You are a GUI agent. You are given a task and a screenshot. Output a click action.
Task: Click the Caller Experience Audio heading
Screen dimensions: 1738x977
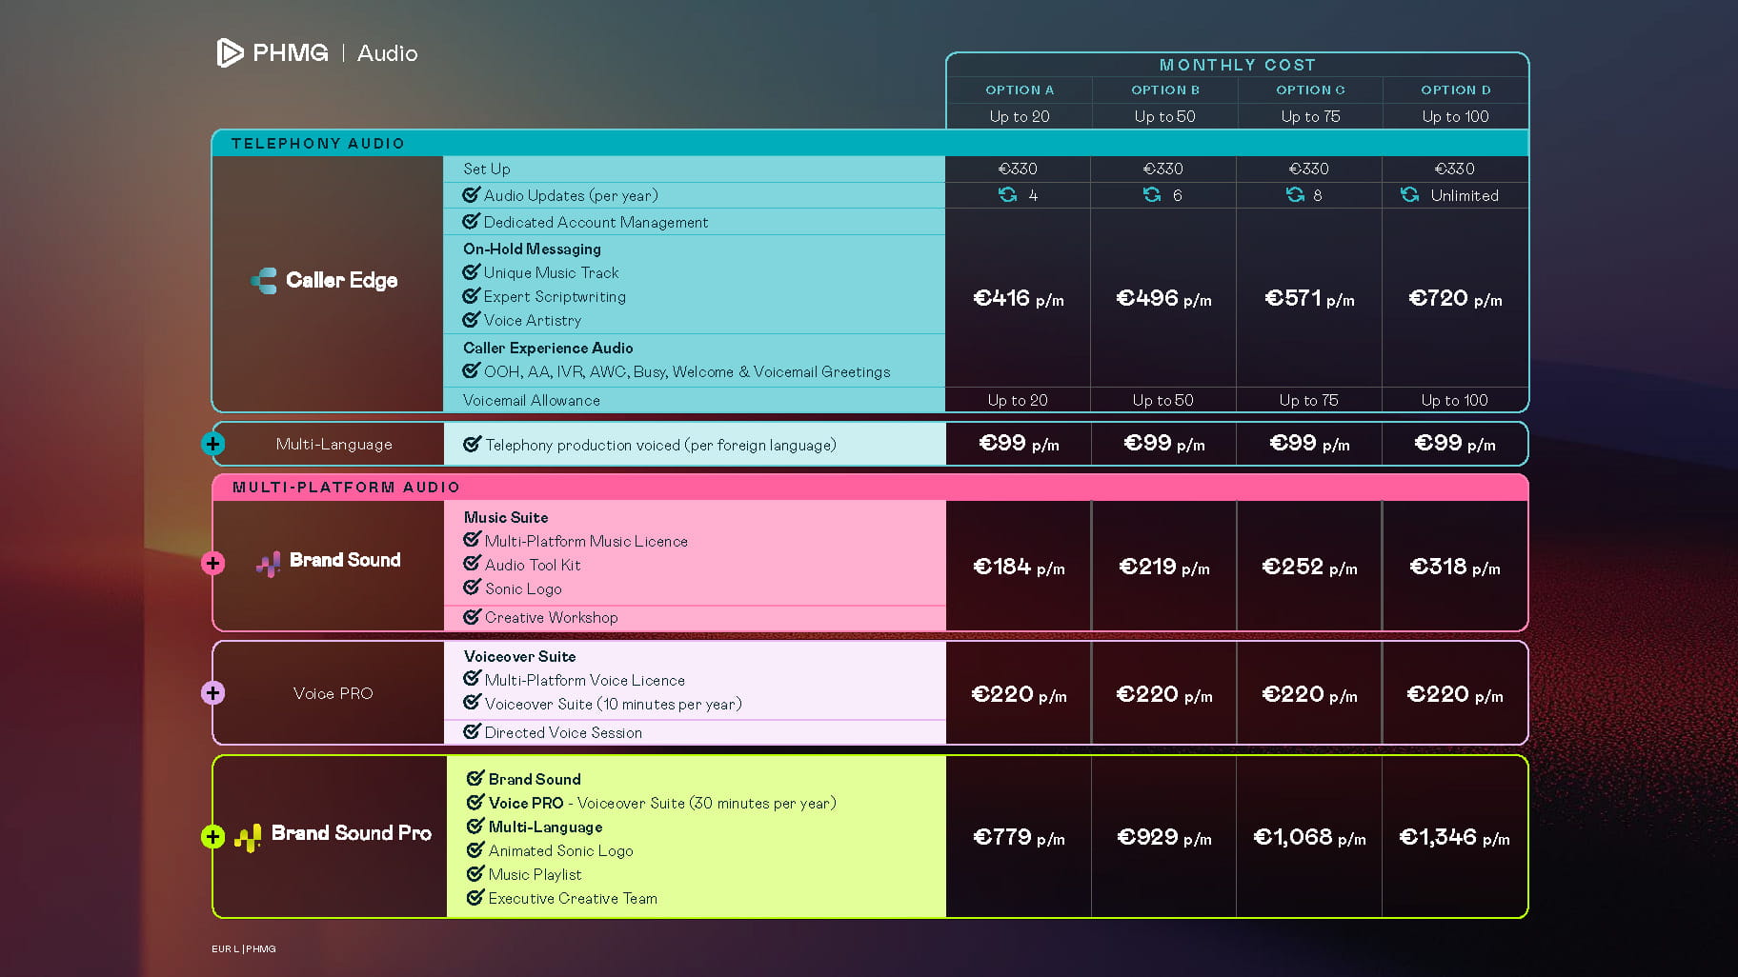[x=548, y=348]
